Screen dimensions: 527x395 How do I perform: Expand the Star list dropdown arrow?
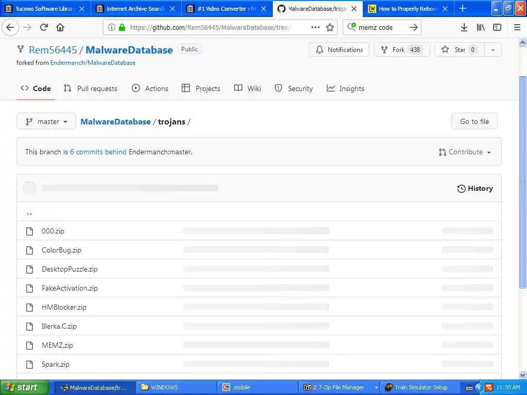493,50
